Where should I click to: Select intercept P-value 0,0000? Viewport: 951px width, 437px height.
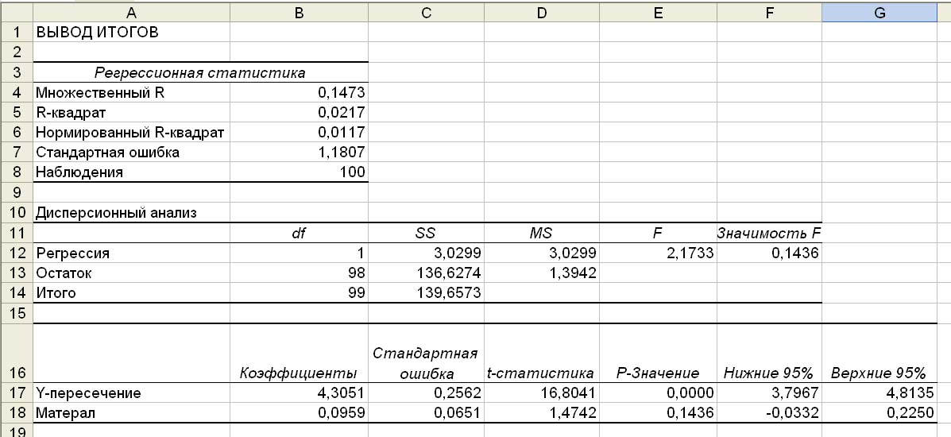tap(658, 393)
